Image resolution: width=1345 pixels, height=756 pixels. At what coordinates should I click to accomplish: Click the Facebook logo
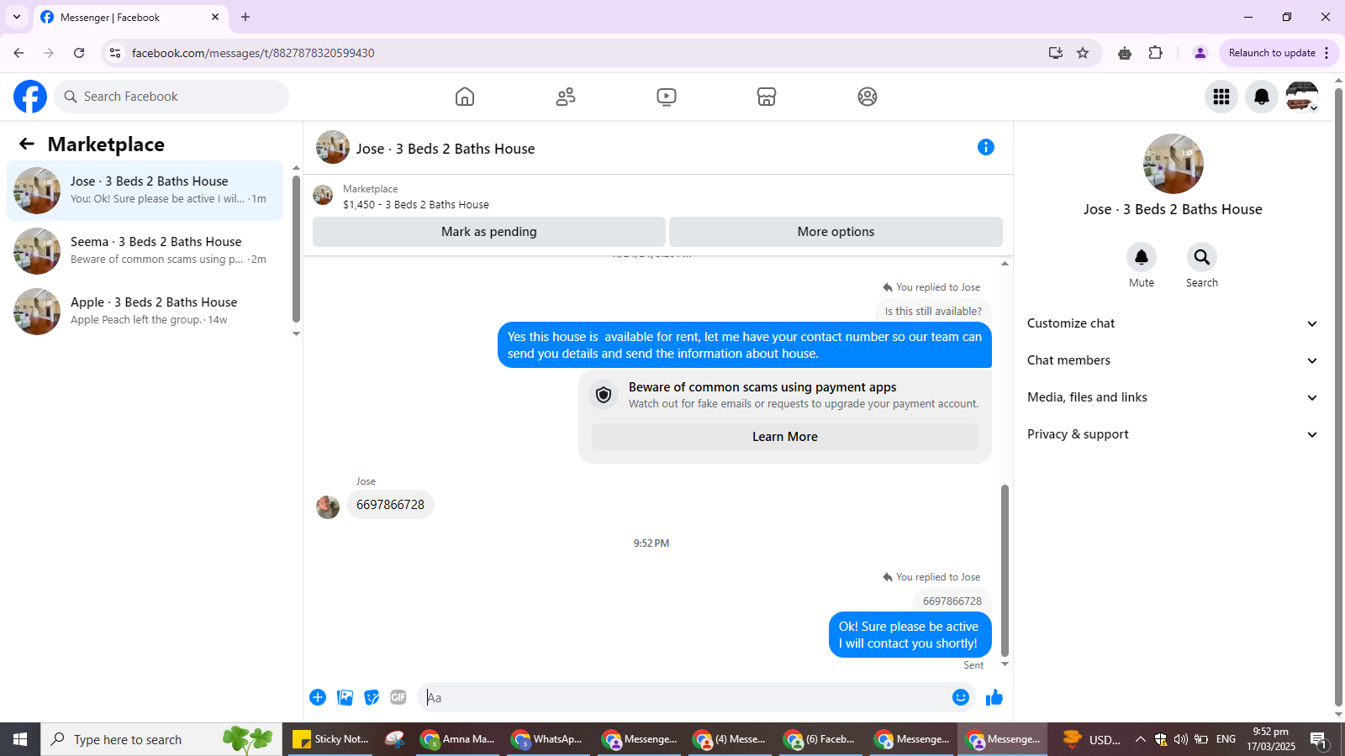click(x=30, y=97)
